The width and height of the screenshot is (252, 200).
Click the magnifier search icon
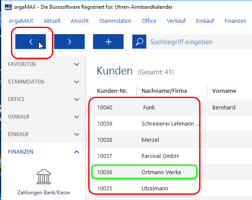(x=139, y=42)
